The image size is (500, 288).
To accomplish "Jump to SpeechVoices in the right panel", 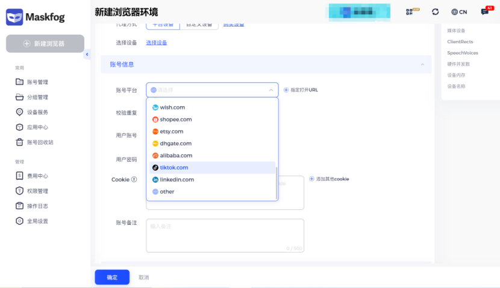I will pos(463,53).
